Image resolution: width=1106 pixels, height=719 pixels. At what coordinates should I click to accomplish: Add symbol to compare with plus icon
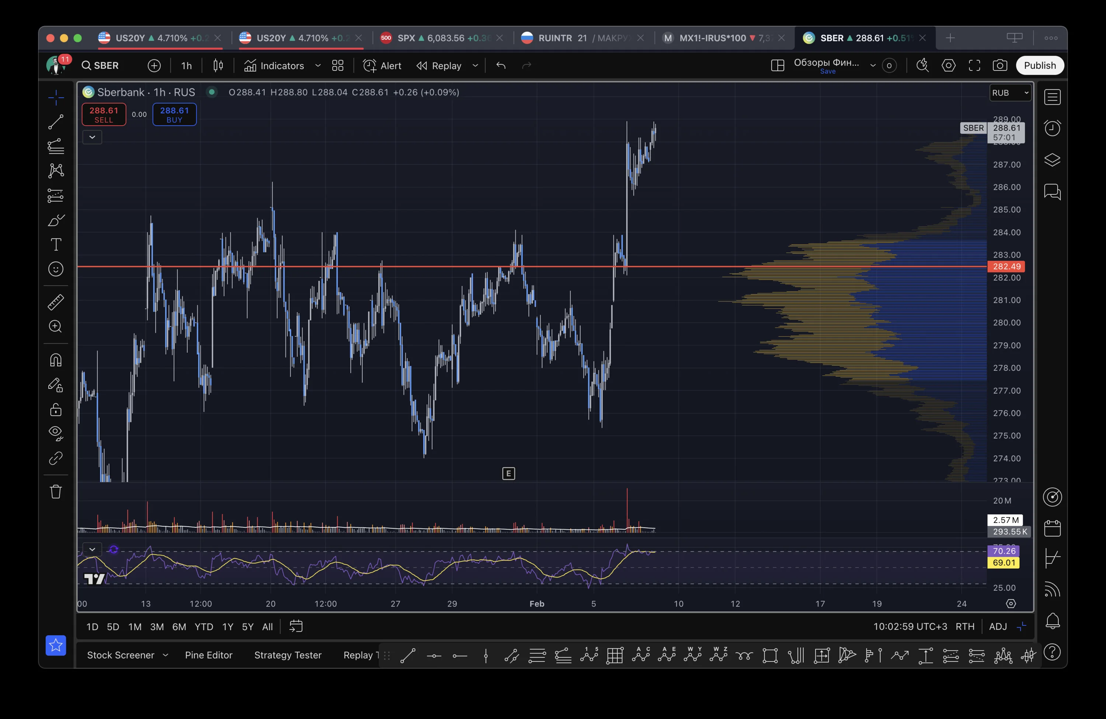154,66
